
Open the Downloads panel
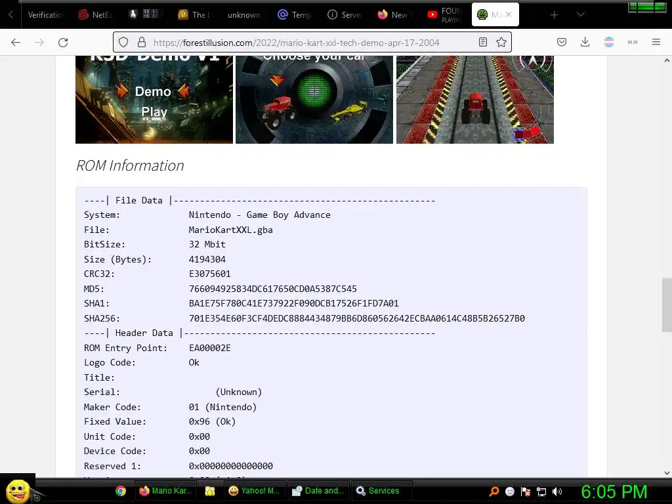tap(585, 42)
